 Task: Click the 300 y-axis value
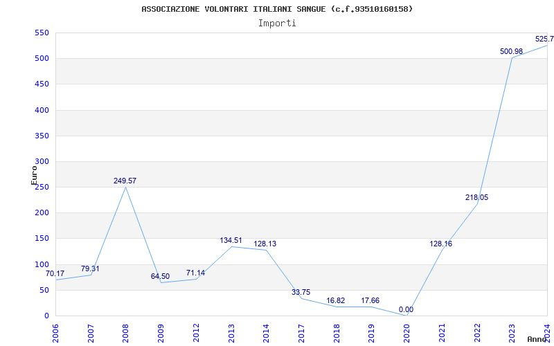[x=42, y=162]
